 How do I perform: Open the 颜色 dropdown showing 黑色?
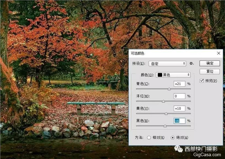[173, 75]
